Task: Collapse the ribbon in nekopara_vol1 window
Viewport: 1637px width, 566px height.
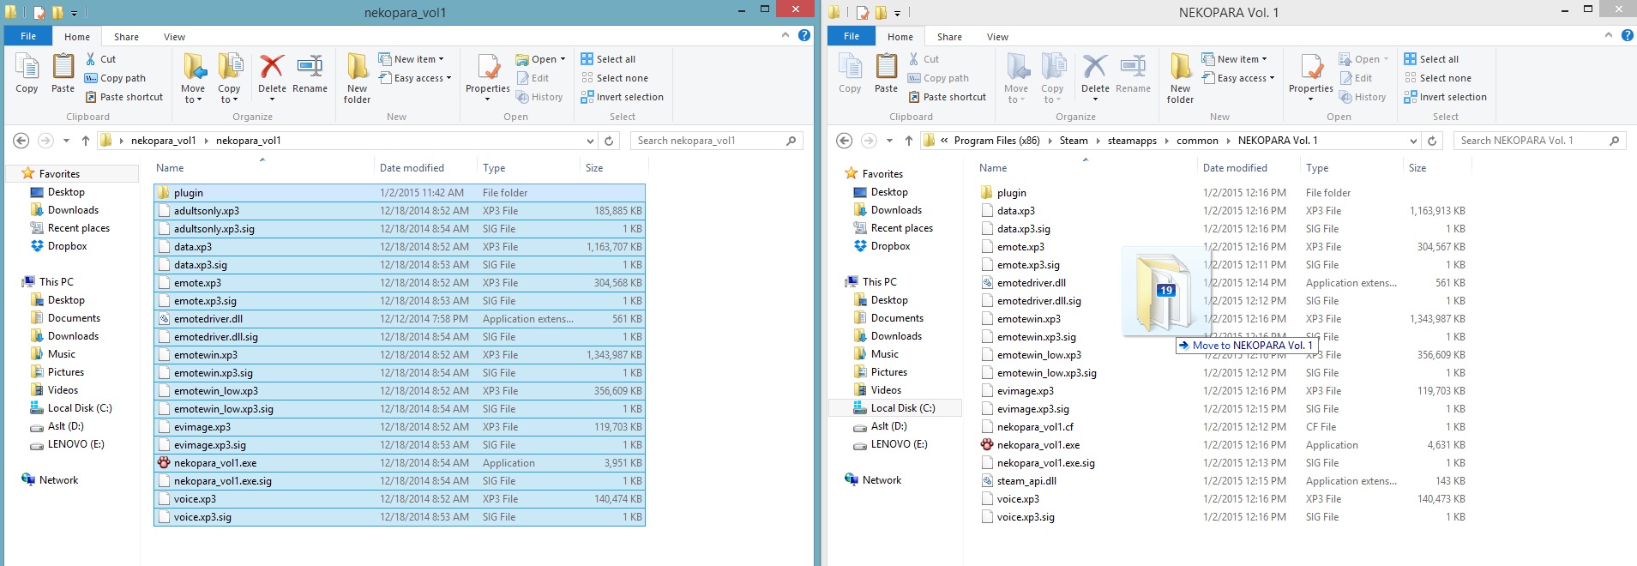Action: tap(785, 35)
